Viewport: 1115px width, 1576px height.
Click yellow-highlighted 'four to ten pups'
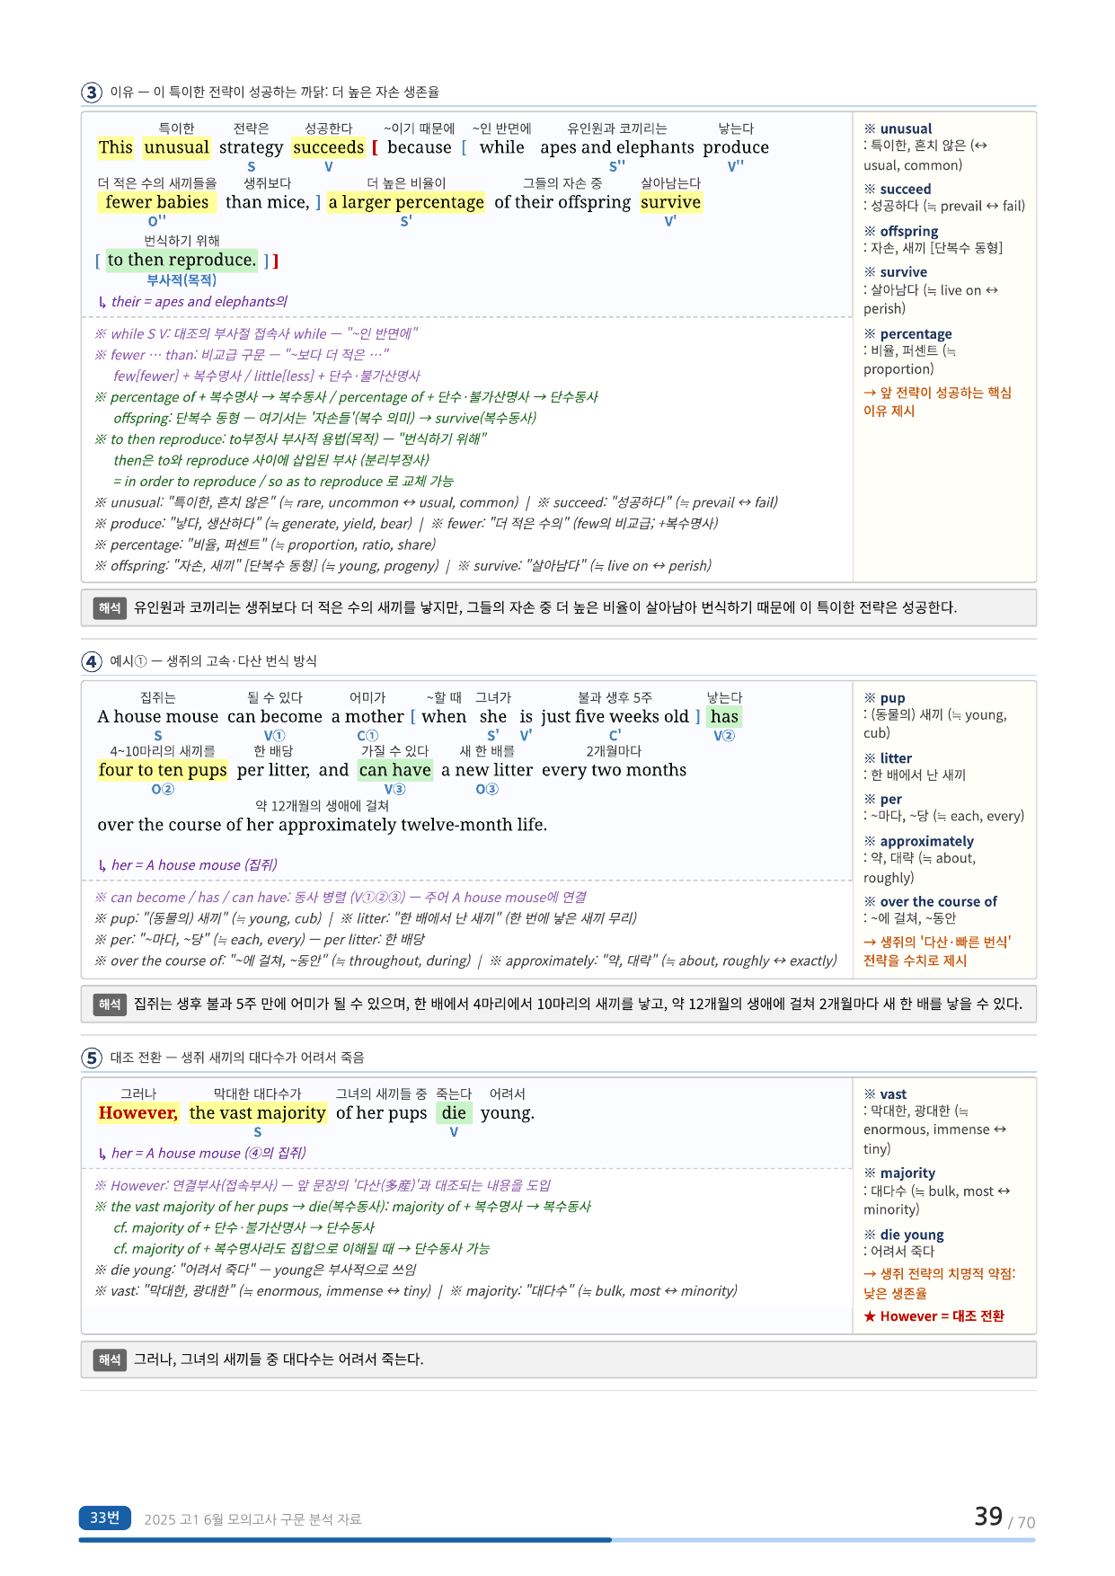coord(163,770)
